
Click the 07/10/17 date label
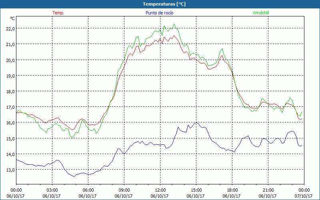pyautogui.click(x=304, y=196)
